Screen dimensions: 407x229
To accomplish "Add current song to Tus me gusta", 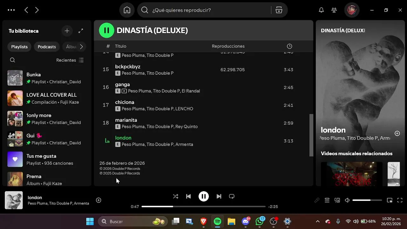I will 99,200.
